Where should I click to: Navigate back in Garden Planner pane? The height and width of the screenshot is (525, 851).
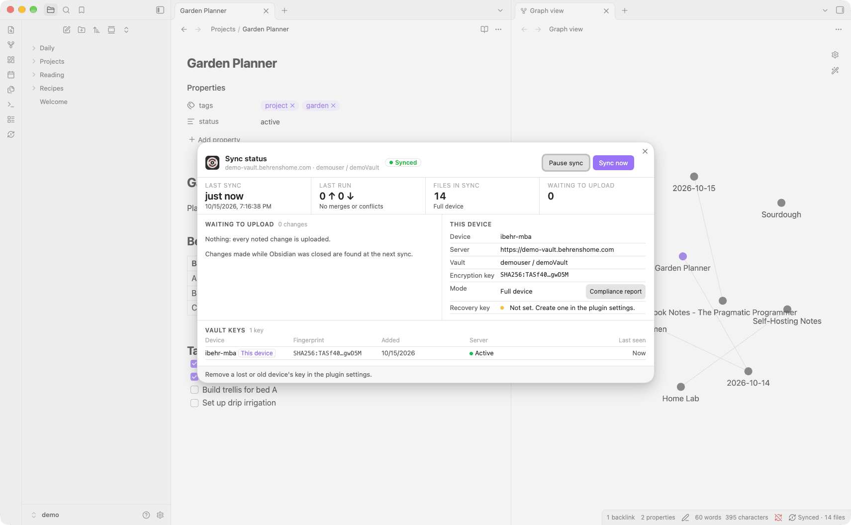click(184, 29)
